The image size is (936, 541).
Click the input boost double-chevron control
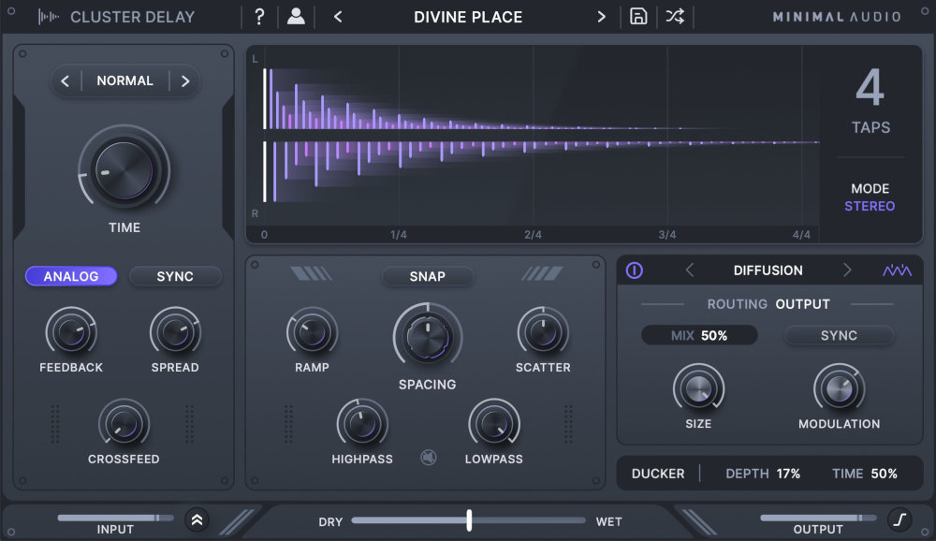[197, 518]
